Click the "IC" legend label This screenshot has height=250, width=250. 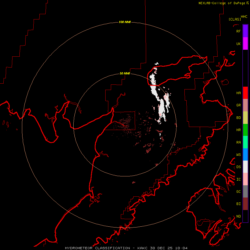(x=238, y=179)
